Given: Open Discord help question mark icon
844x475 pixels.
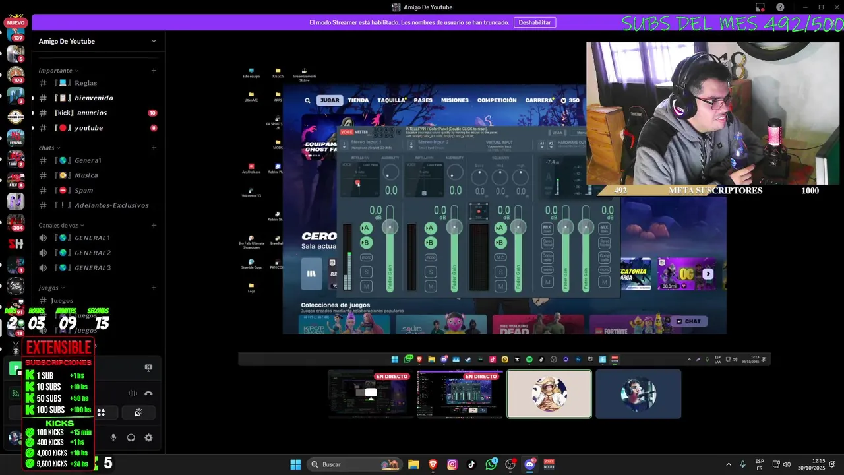Looking at the screenshot, I should (780, 7).
